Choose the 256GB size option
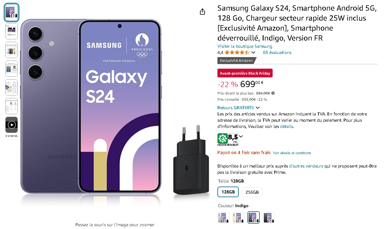The width and height of the screenshot is (384, 229). (x=252, y=192)
